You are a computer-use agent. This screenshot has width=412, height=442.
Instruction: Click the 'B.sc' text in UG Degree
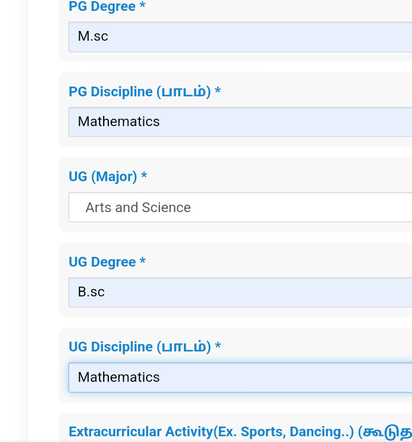[x=91, y=292]
